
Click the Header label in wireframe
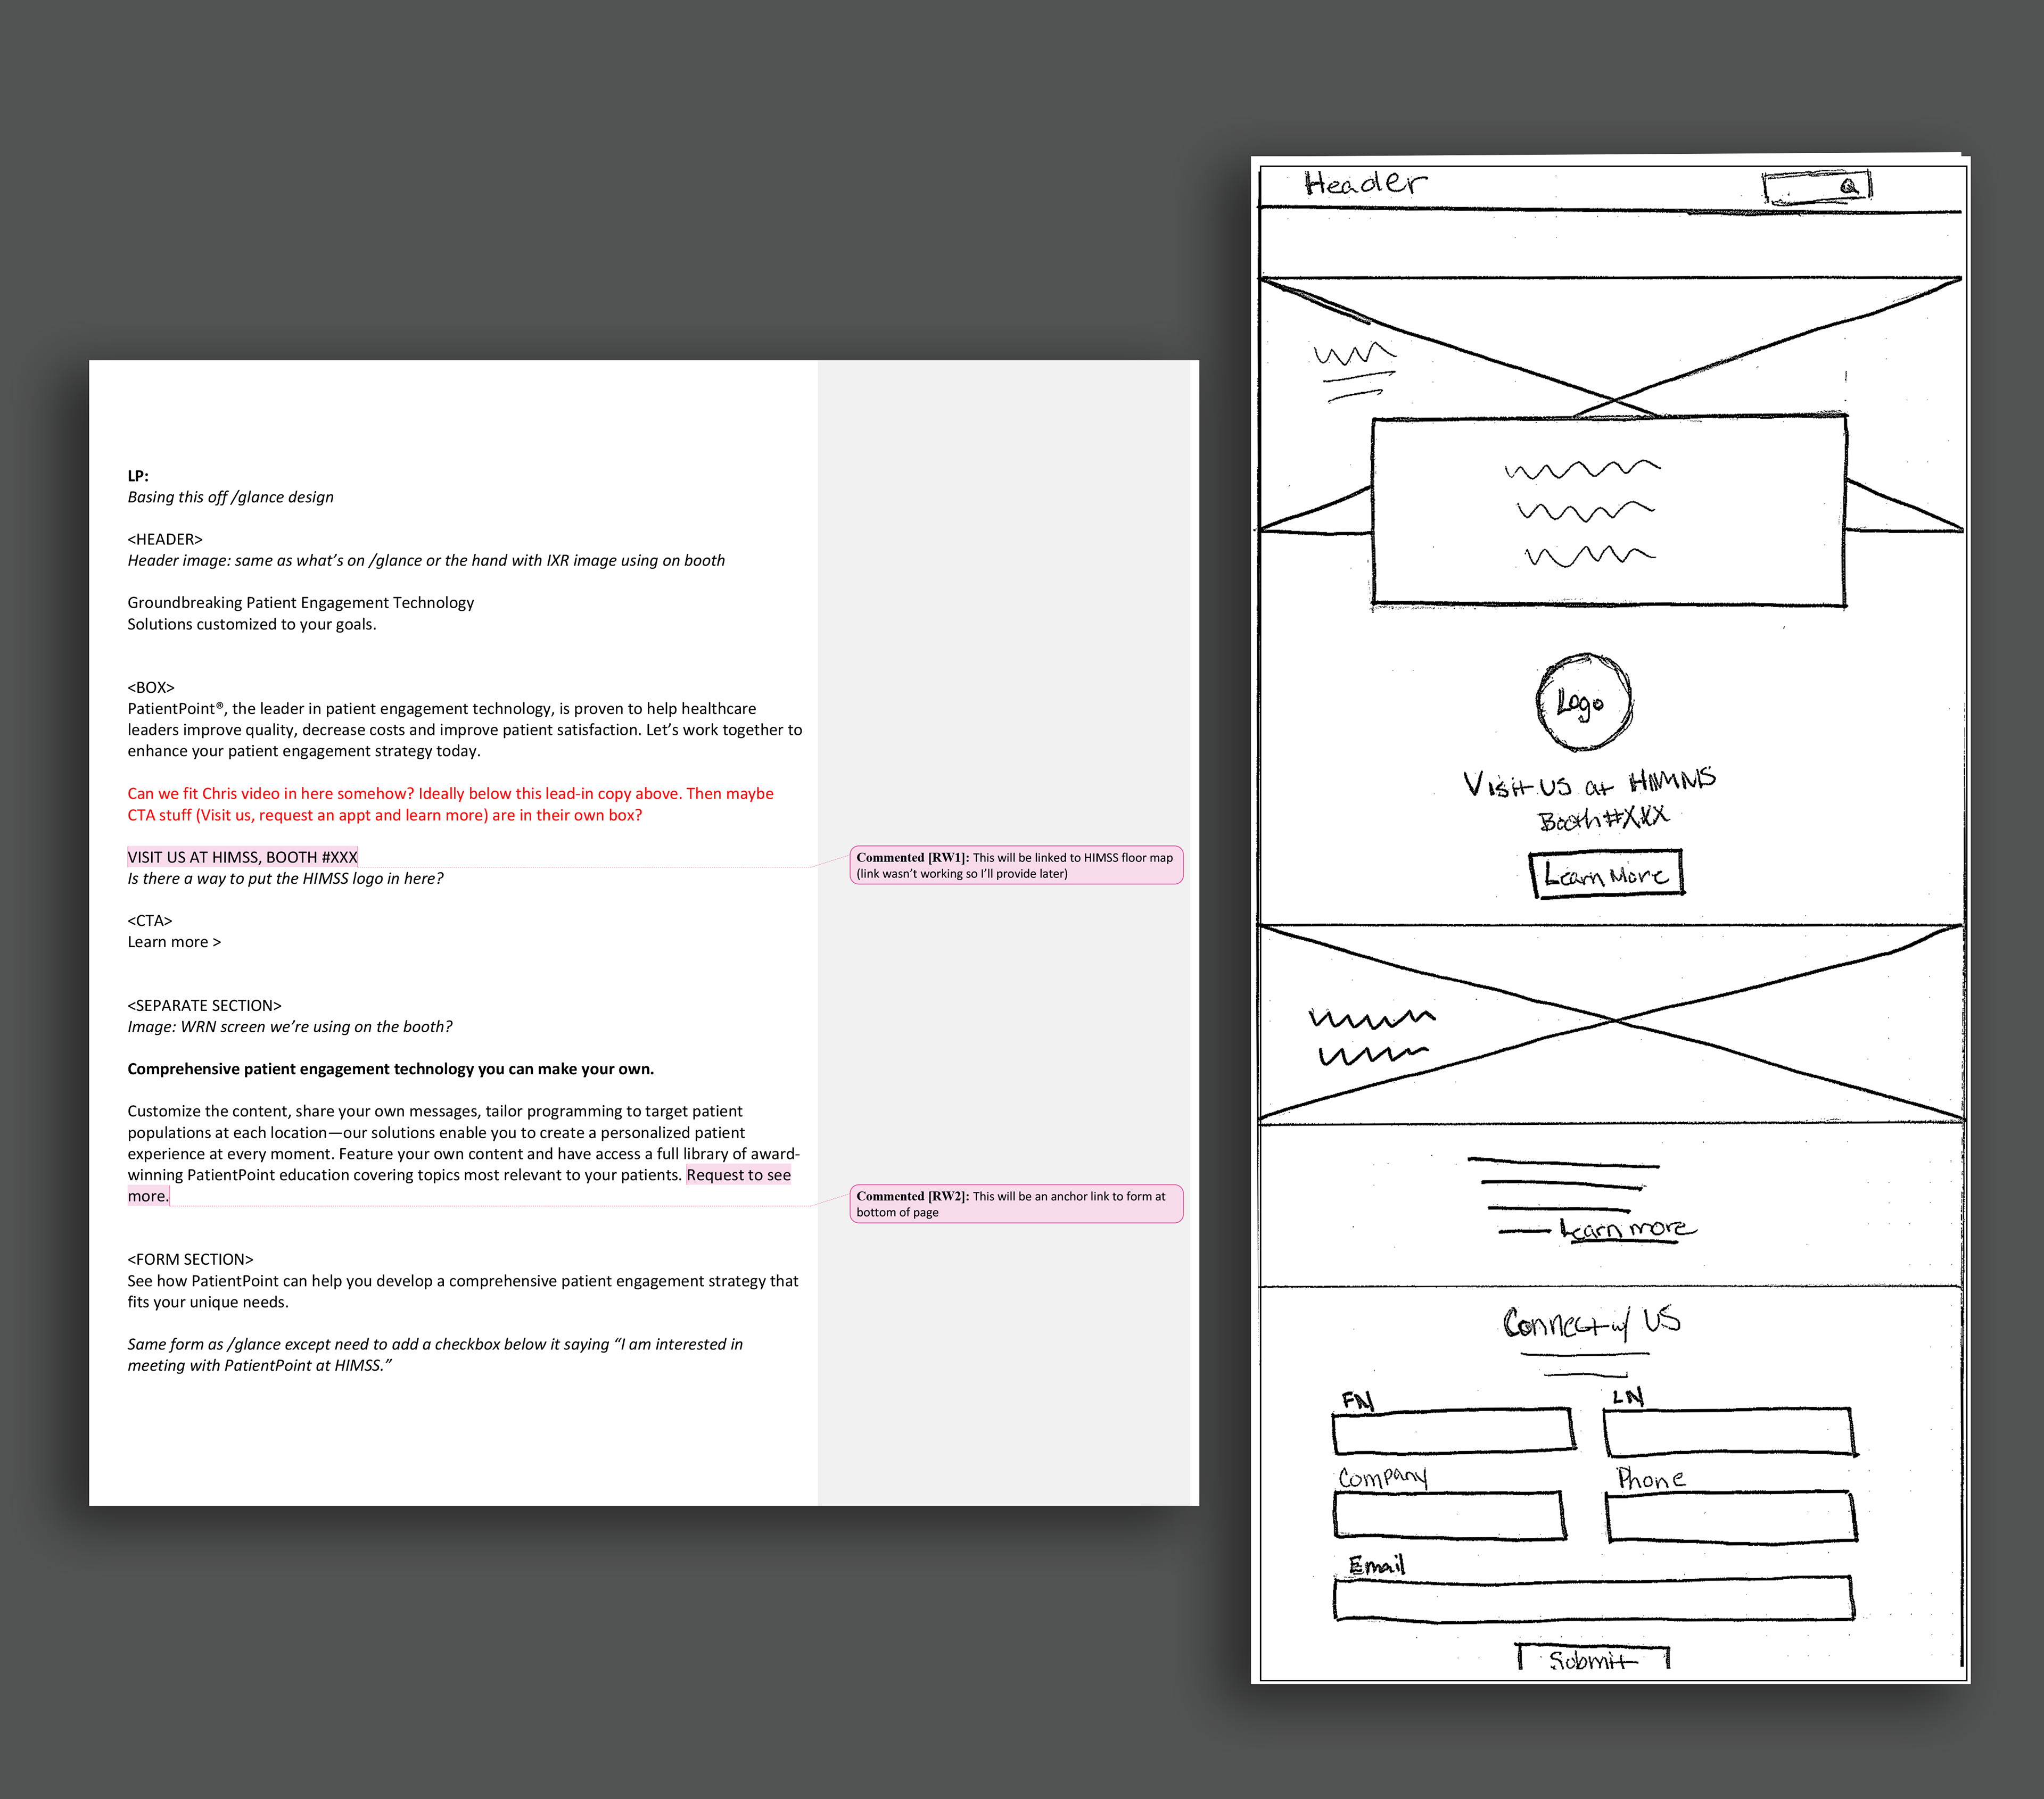1365,184
